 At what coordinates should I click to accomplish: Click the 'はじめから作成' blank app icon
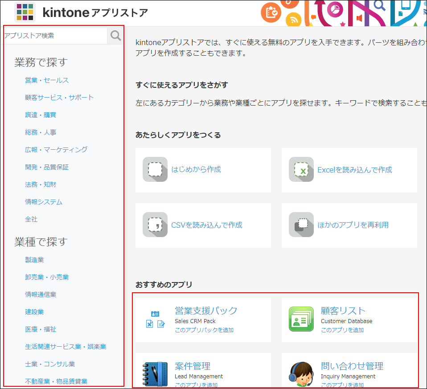pos(155,169)
